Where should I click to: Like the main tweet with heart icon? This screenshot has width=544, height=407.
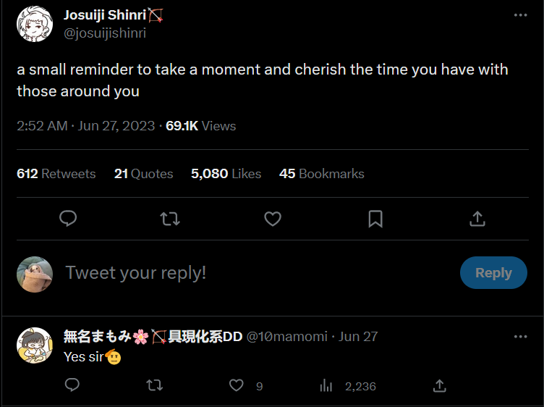[x=273, y=218]
